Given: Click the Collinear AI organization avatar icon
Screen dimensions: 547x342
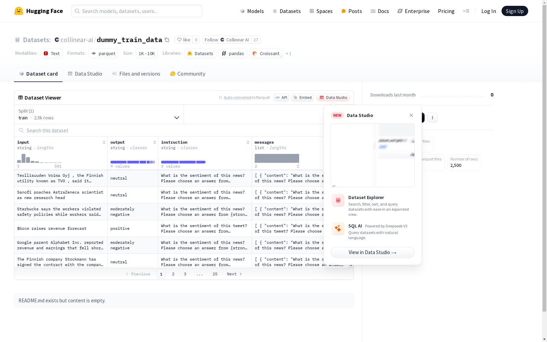Looking at the screenshot, I should tap(223, 40).
